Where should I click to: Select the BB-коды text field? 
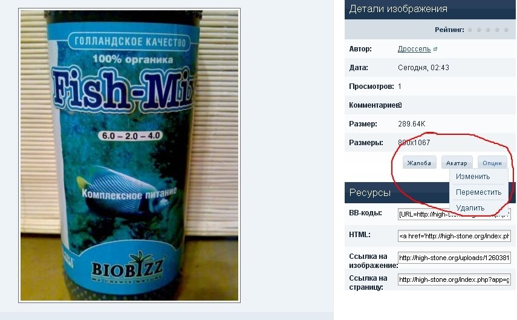pyautogui.click(x=454, y=214)
